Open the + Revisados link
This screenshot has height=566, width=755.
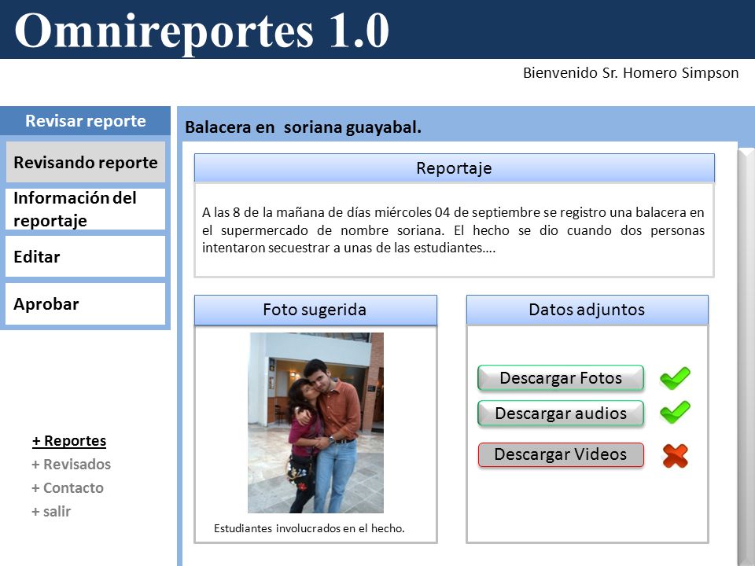pos(72,464)
